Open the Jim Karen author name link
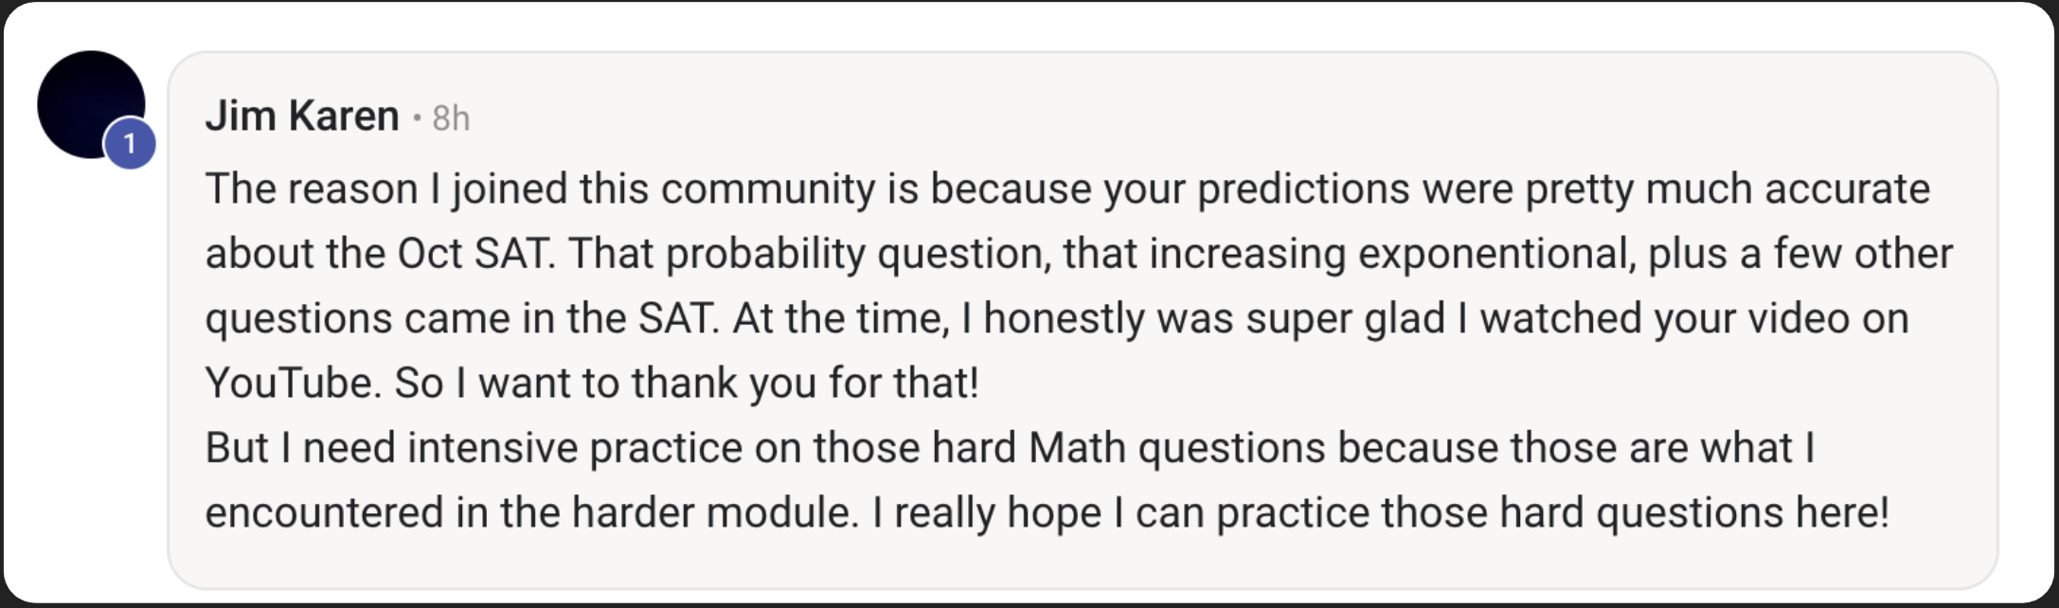Image resolution: width=2059 pixels, height=608 pixels. pos(302,116)
